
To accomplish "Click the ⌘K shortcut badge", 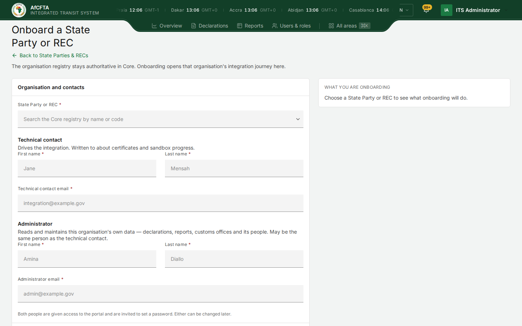I will coord(365,26).
